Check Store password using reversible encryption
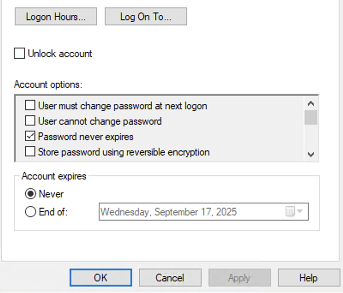This screenshot has height=293, width=343. (x=30, y=152)
